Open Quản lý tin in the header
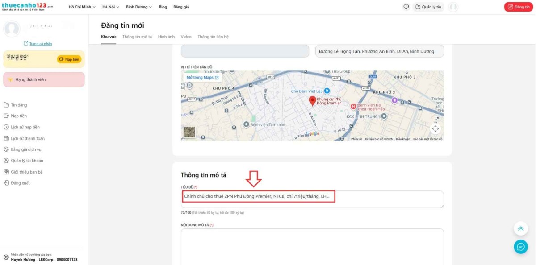 click(428, 7)
